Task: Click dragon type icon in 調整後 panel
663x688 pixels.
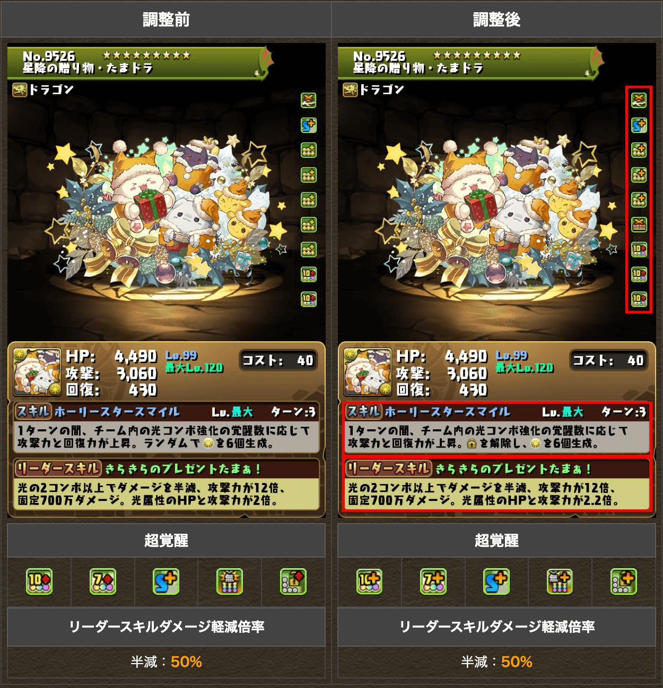Action: pyautogui.click(x=350, y=90)
